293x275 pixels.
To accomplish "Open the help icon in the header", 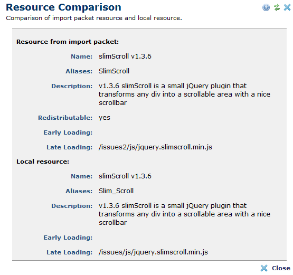I will (x=266, y=8).
